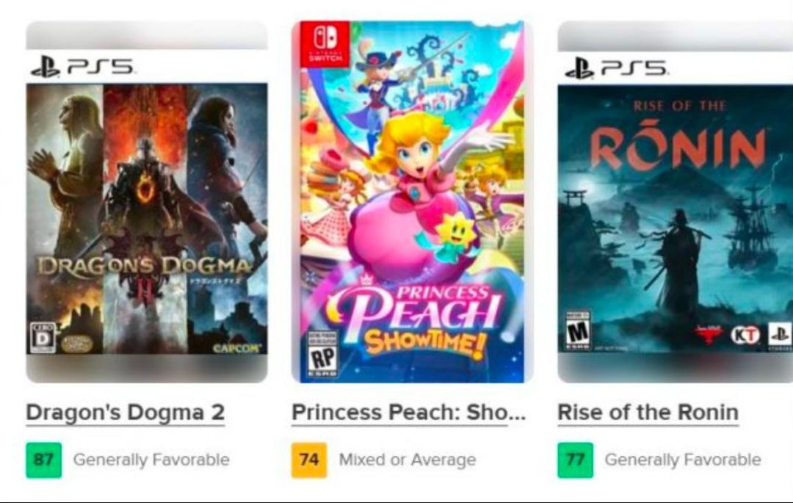
Task: Click the PlayStation Studios logo on Ronin cover
Action: coord(780,334)
